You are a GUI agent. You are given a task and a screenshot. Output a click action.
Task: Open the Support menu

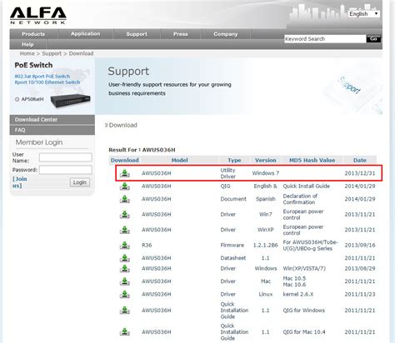(x=137, y=34)
